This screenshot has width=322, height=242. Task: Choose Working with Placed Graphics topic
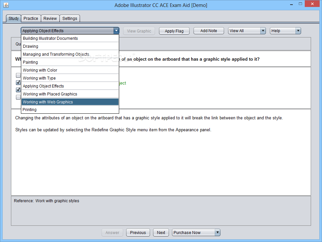click(70, 94)
